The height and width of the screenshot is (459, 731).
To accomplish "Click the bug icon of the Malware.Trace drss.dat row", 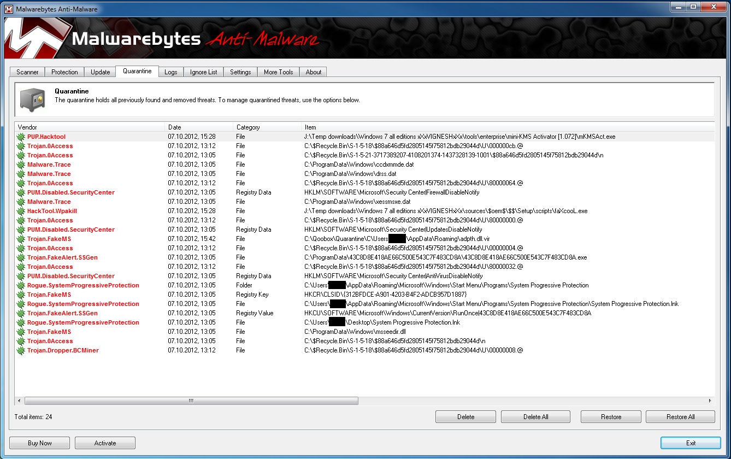I will tap(21, 174).
